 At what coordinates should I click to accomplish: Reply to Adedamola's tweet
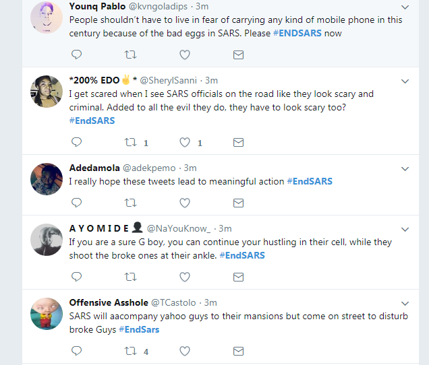(76, 202)
